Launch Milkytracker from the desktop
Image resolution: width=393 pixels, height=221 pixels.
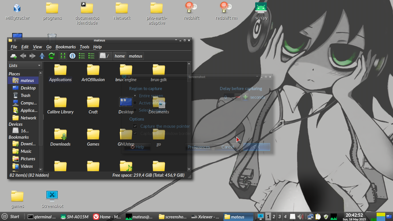[x=18, y=12]
